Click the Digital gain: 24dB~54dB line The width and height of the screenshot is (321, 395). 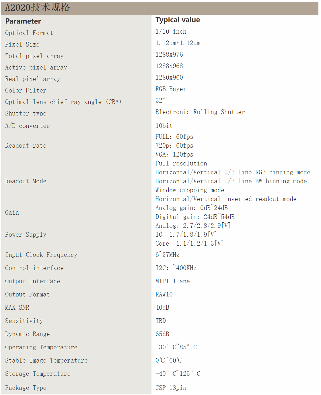[195, 217]
